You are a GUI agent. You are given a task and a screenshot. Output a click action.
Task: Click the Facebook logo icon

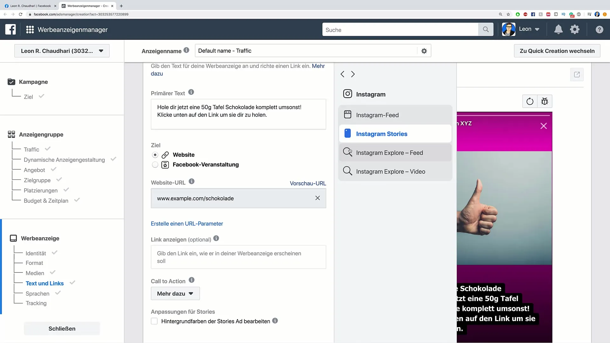[10, 30]
